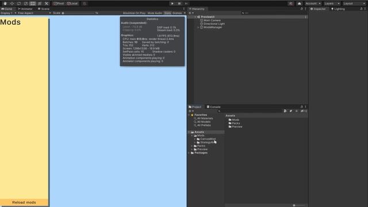
Task: Toggle the Hierarchy panel lock icon
Action: [301, 9]
